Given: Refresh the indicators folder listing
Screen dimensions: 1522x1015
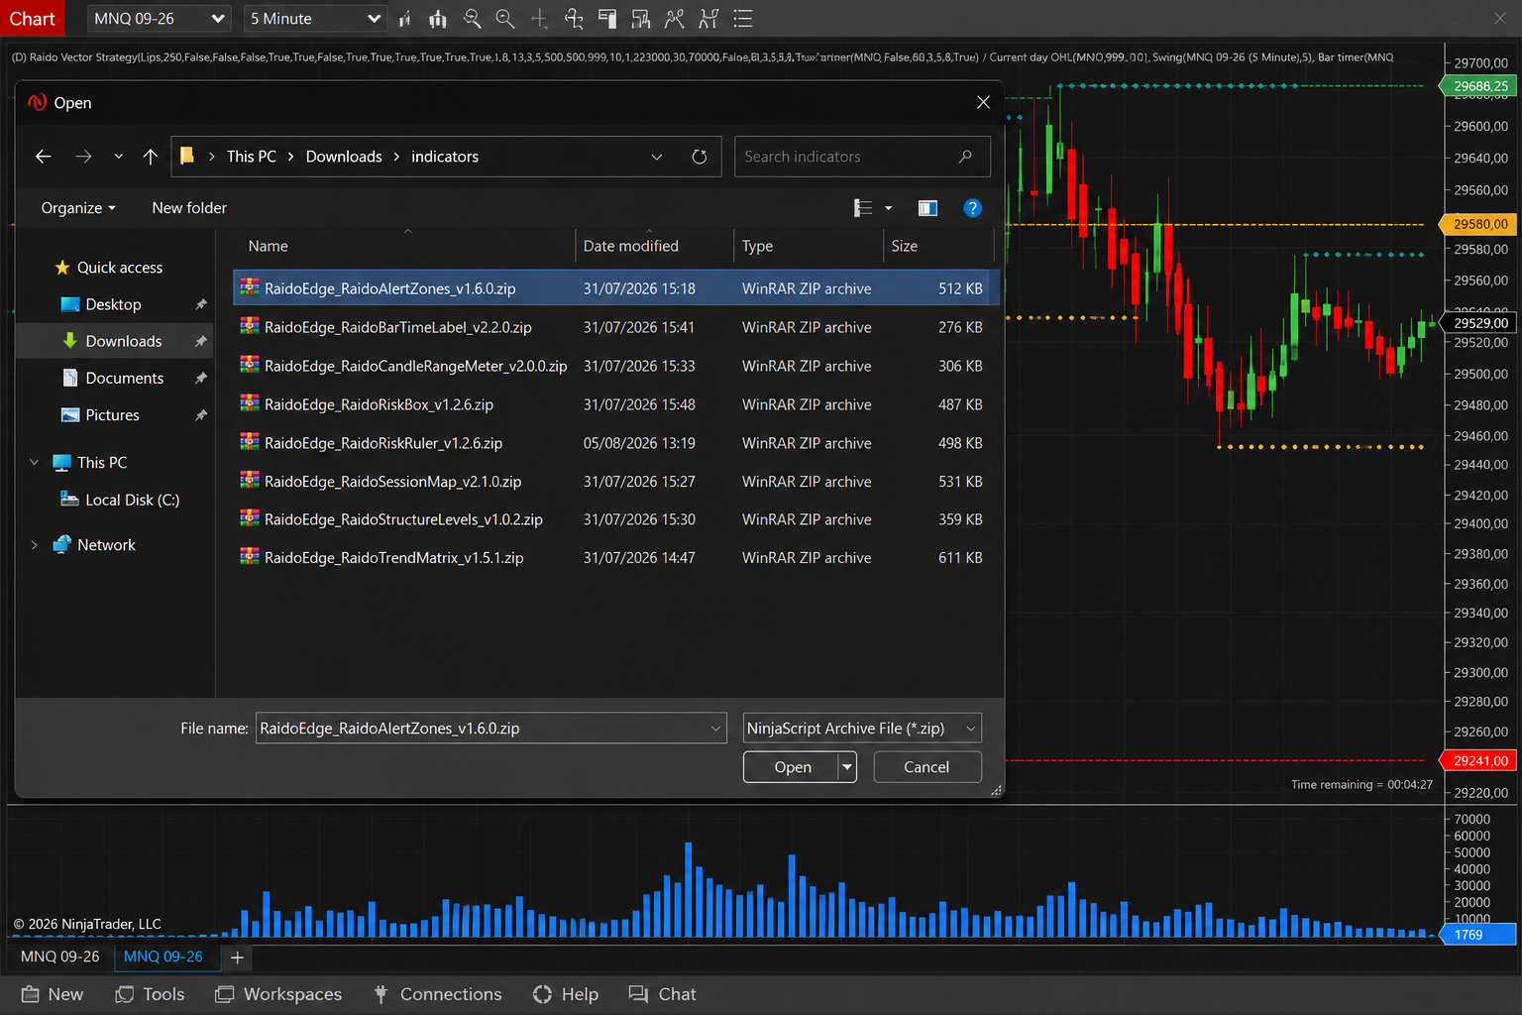Looking at the screenshot, I should coord(700,157).
